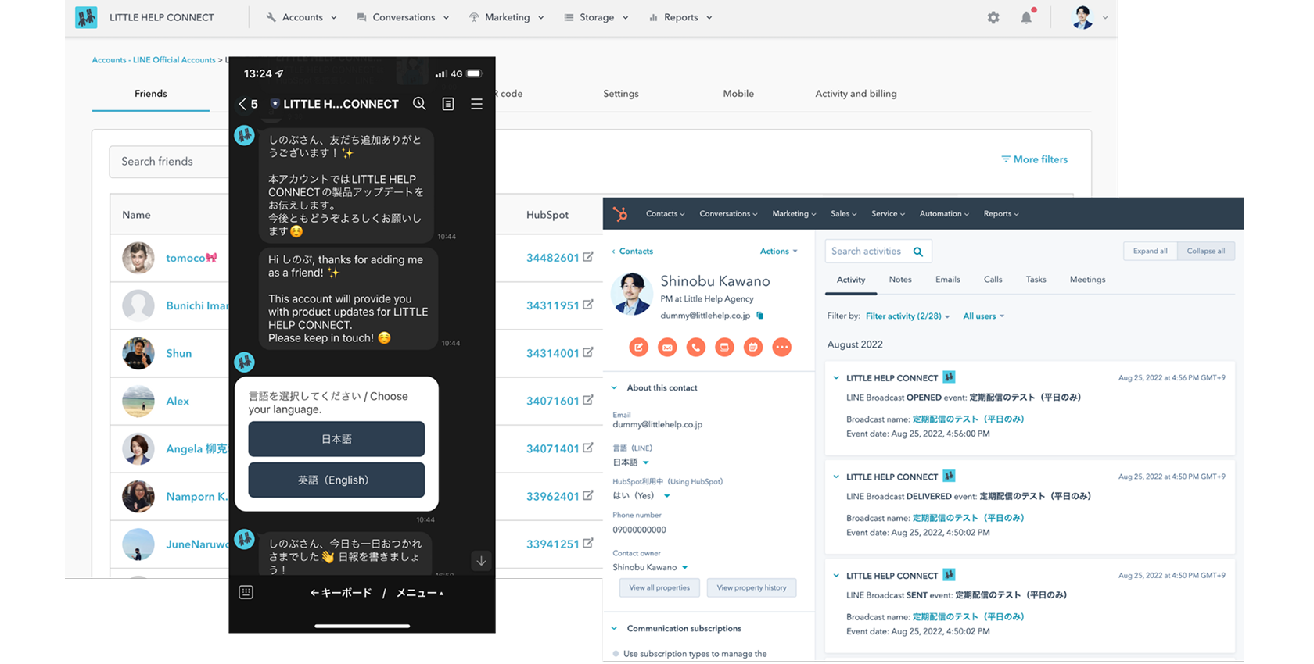Open the Filter activity (2/28) dropdown
Screen dimensions: 1314x664
pos(907,316)
